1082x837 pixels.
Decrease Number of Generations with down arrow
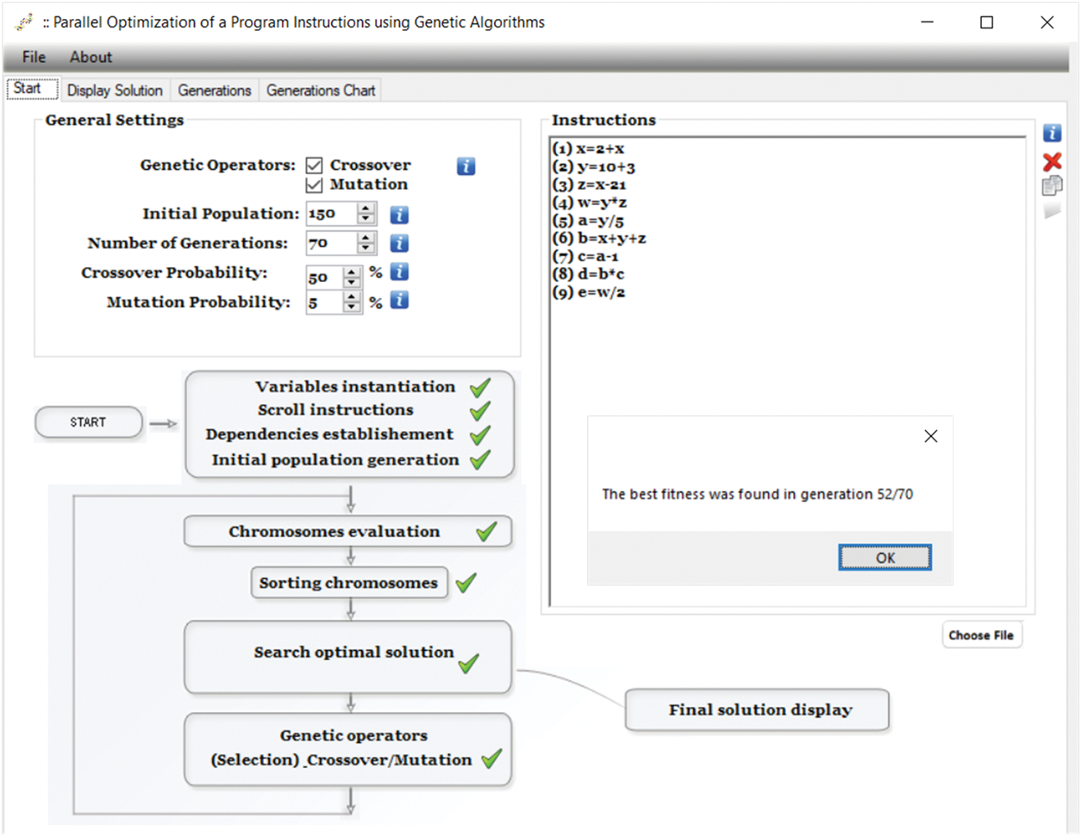pos(366,249)
